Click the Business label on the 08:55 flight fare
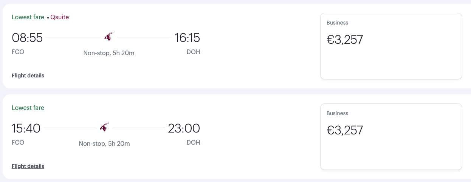 point(337,23)
